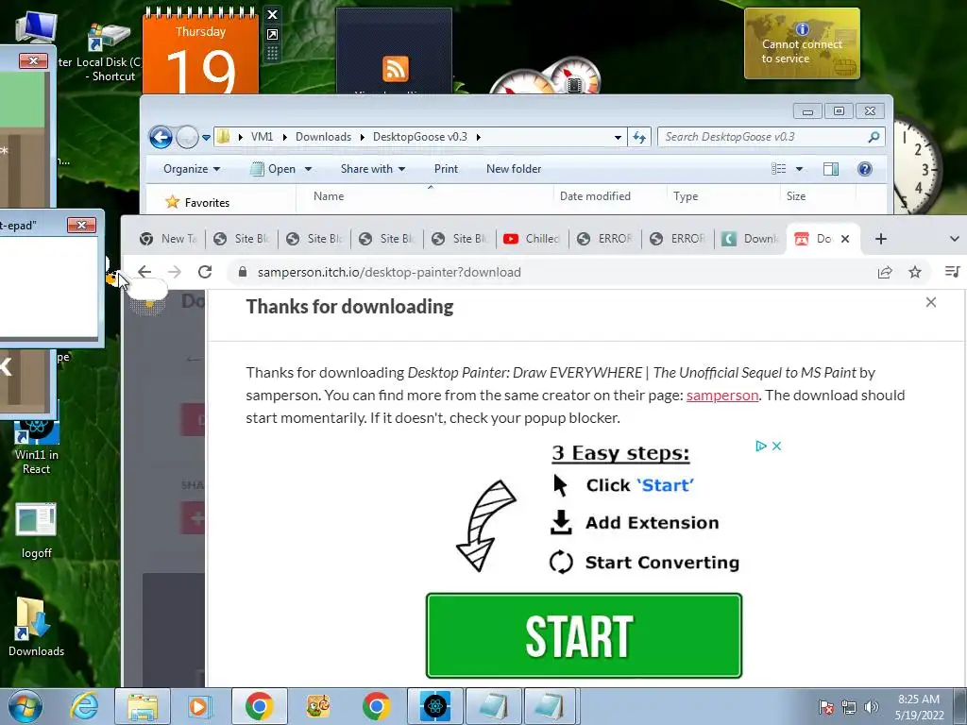Open the view options dropdown arrow
Viewport: 967px width, 725px height.
(x=799, y=169)
